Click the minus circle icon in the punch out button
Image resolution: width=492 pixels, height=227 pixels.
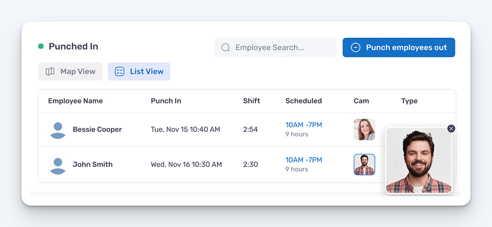click(x=355, y=47)
